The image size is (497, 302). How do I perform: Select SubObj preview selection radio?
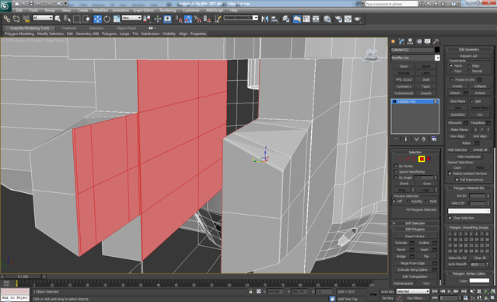click(408, 202)
